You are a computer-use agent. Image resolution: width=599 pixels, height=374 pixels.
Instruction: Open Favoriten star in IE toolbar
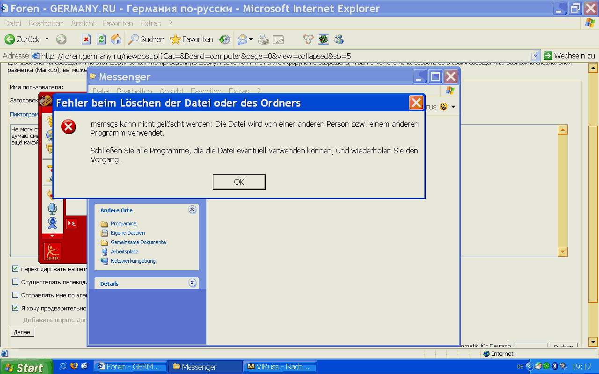pyautogui.click(x=191, y=39)
